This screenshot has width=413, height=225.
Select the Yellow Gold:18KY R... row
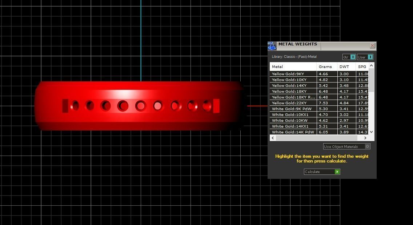click(x=319, y=97)
